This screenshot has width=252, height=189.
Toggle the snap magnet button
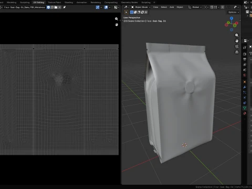[212, 7]
